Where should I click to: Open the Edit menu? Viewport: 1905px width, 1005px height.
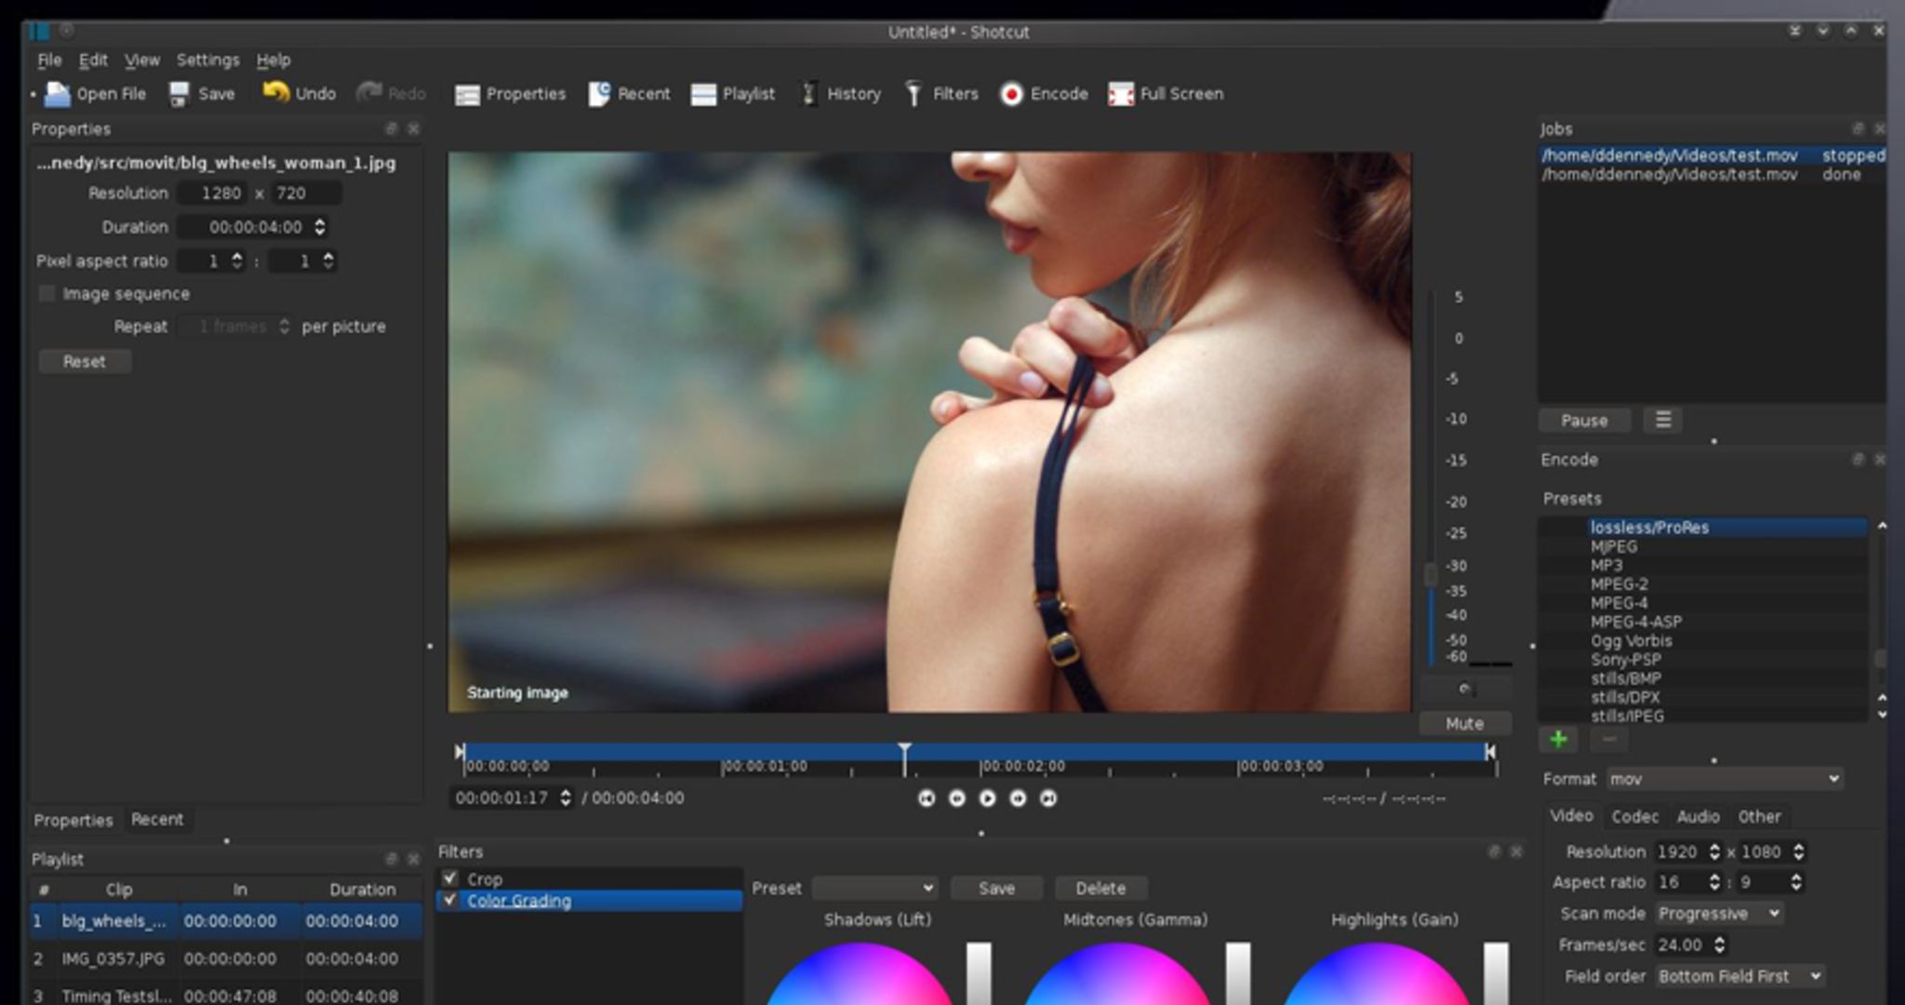click(x=93, y=60)
